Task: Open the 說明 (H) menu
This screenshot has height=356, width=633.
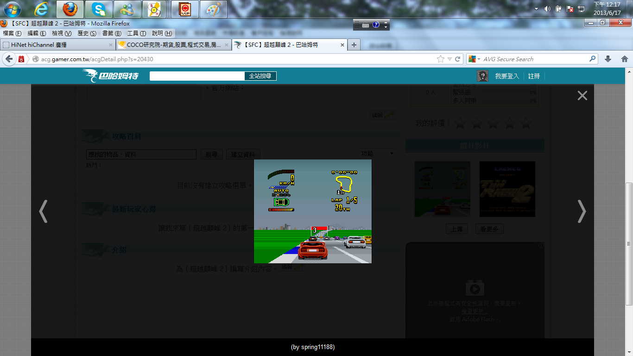Action: click(162, 33)
